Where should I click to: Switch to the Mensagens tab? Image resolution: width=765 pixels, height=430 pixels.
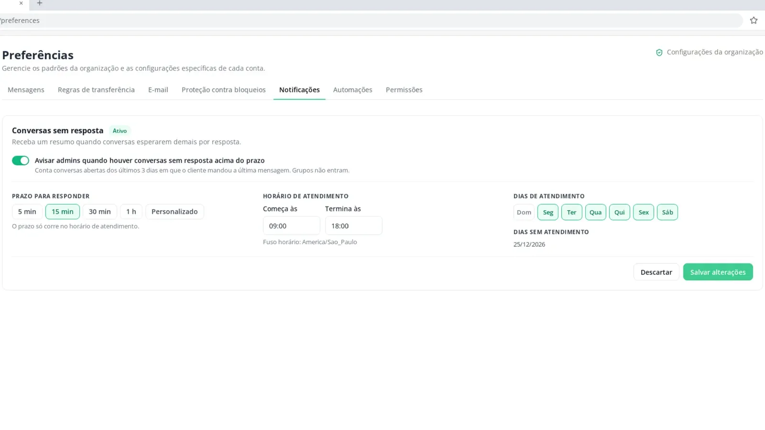pyautogui.click(x=26, y=90)
